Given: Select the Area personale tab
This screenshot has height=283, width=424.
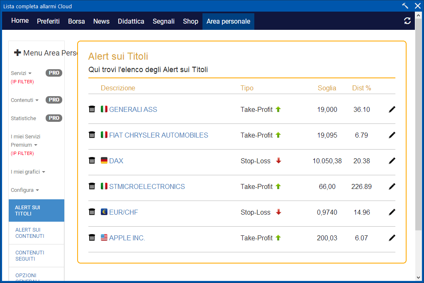Looking at the screenshot, I should [229, 21].
